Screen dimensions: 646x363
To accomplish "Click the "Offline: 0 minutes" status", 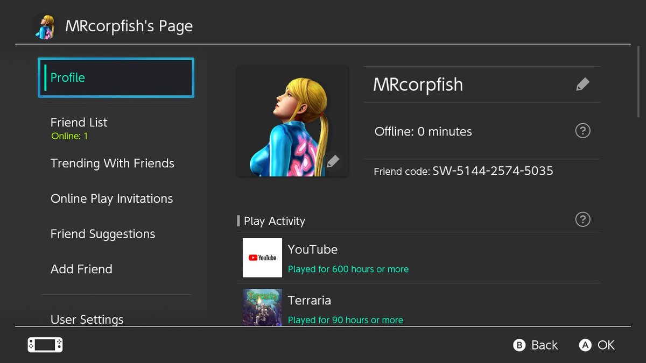I will click(423, 131).
